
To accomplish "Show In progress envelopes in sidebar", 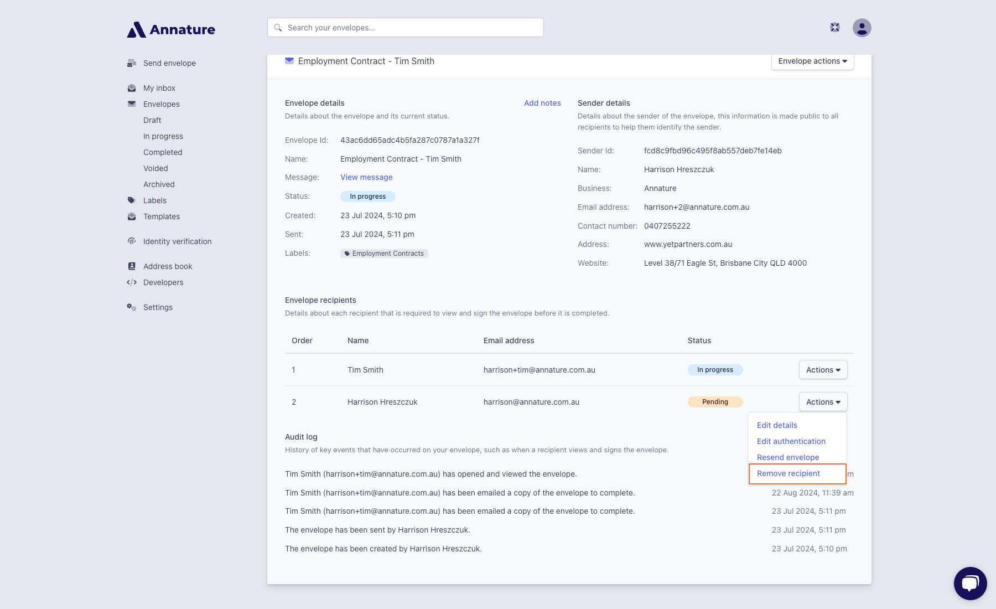I will [163, 136].
